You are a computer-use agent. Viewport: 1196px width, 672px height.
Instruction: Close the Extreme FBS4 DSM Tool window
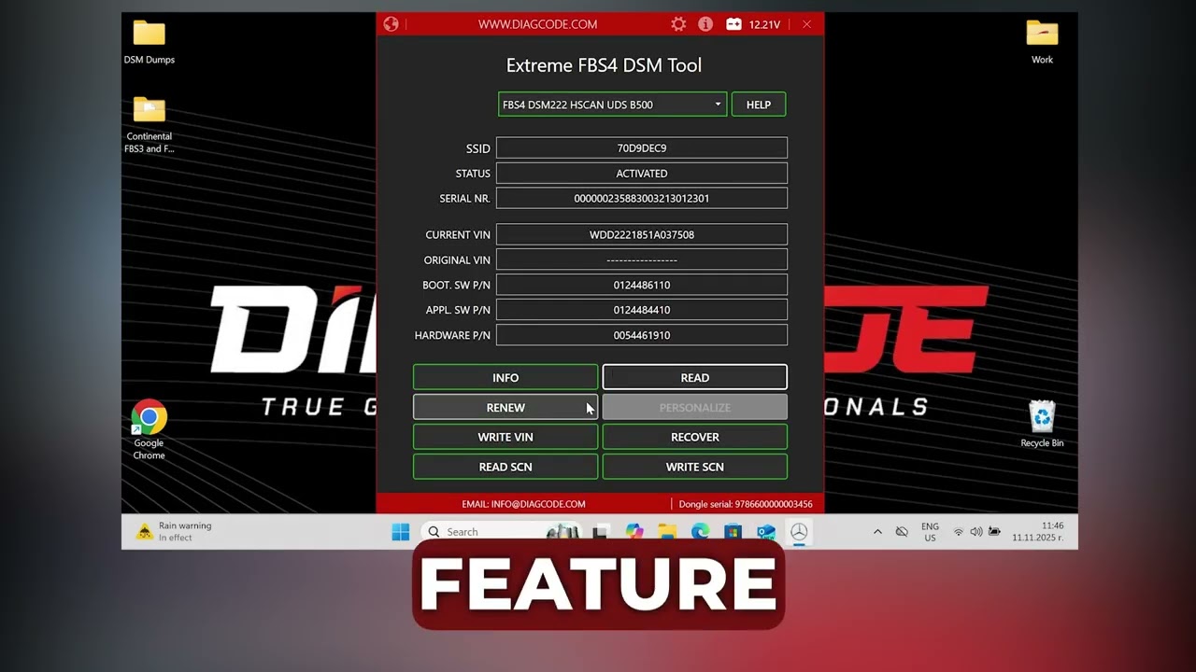click(x=806, y=24)
